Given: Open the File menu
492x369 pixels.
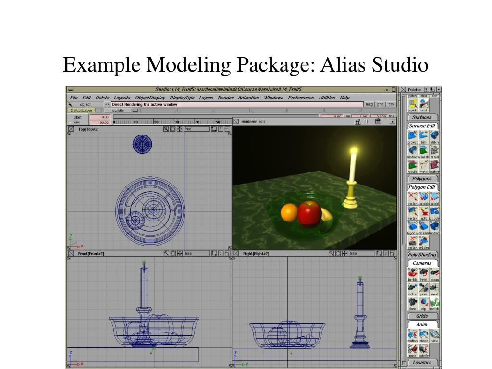Looking at the screenshot, I should 74,98.
